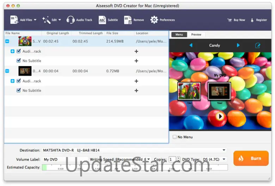This screenshot has width=275, height=186.
Task: Click the Register key icon
Action: coord(252,20)
